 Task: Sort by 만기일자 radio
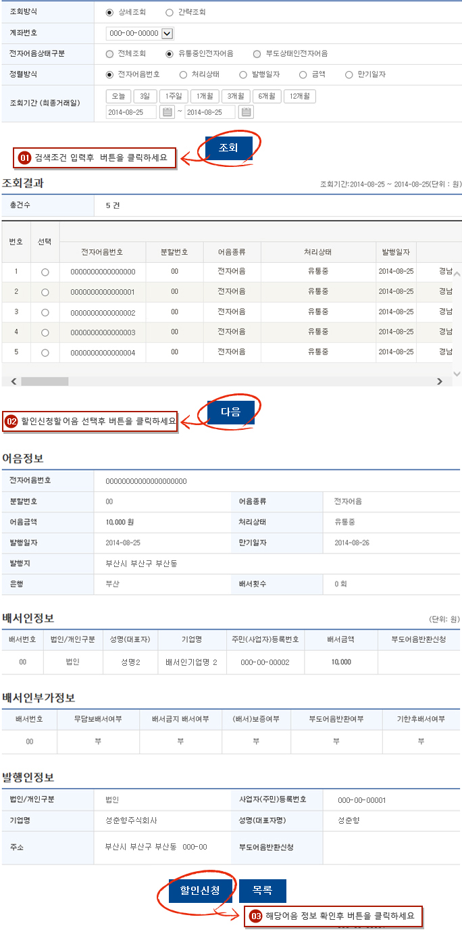point(349,74)
